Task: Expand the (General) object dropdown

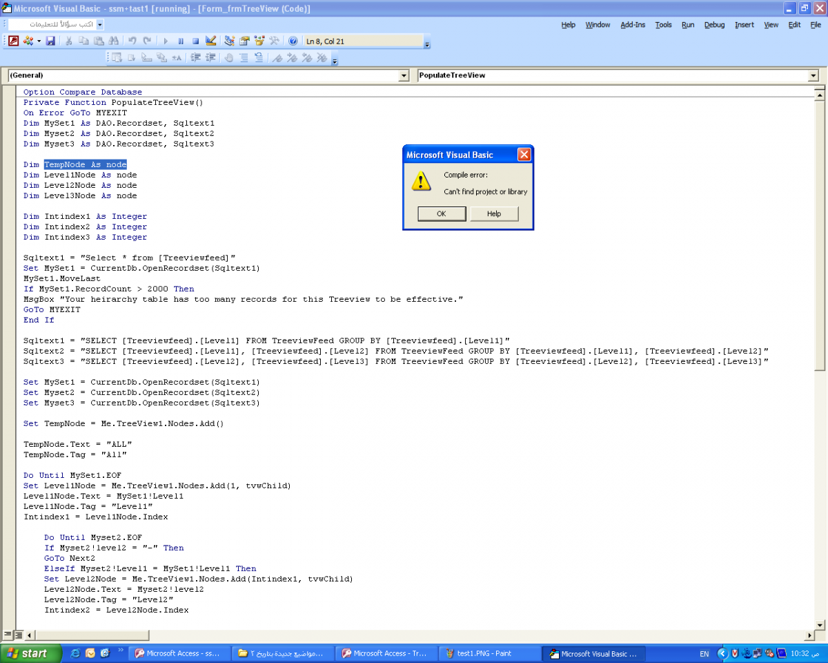Action: point(404,75)
